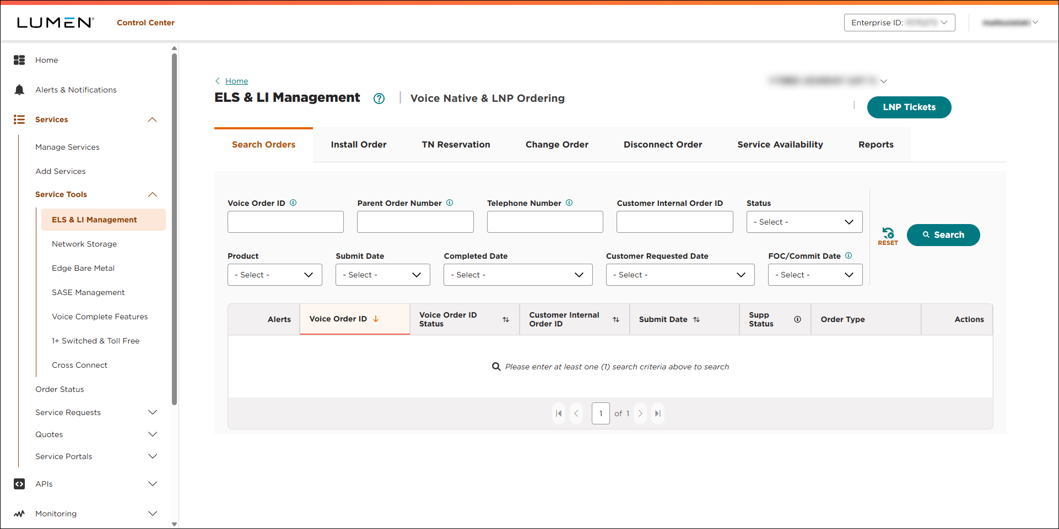The height and width of the screenshot is (529, 1059).
Task: Click the Home dashboard icon in sidebar
Action: pos(19,60)
